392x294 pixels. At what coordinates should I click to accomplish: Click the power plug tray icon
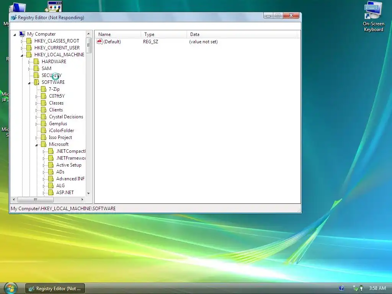361,288
